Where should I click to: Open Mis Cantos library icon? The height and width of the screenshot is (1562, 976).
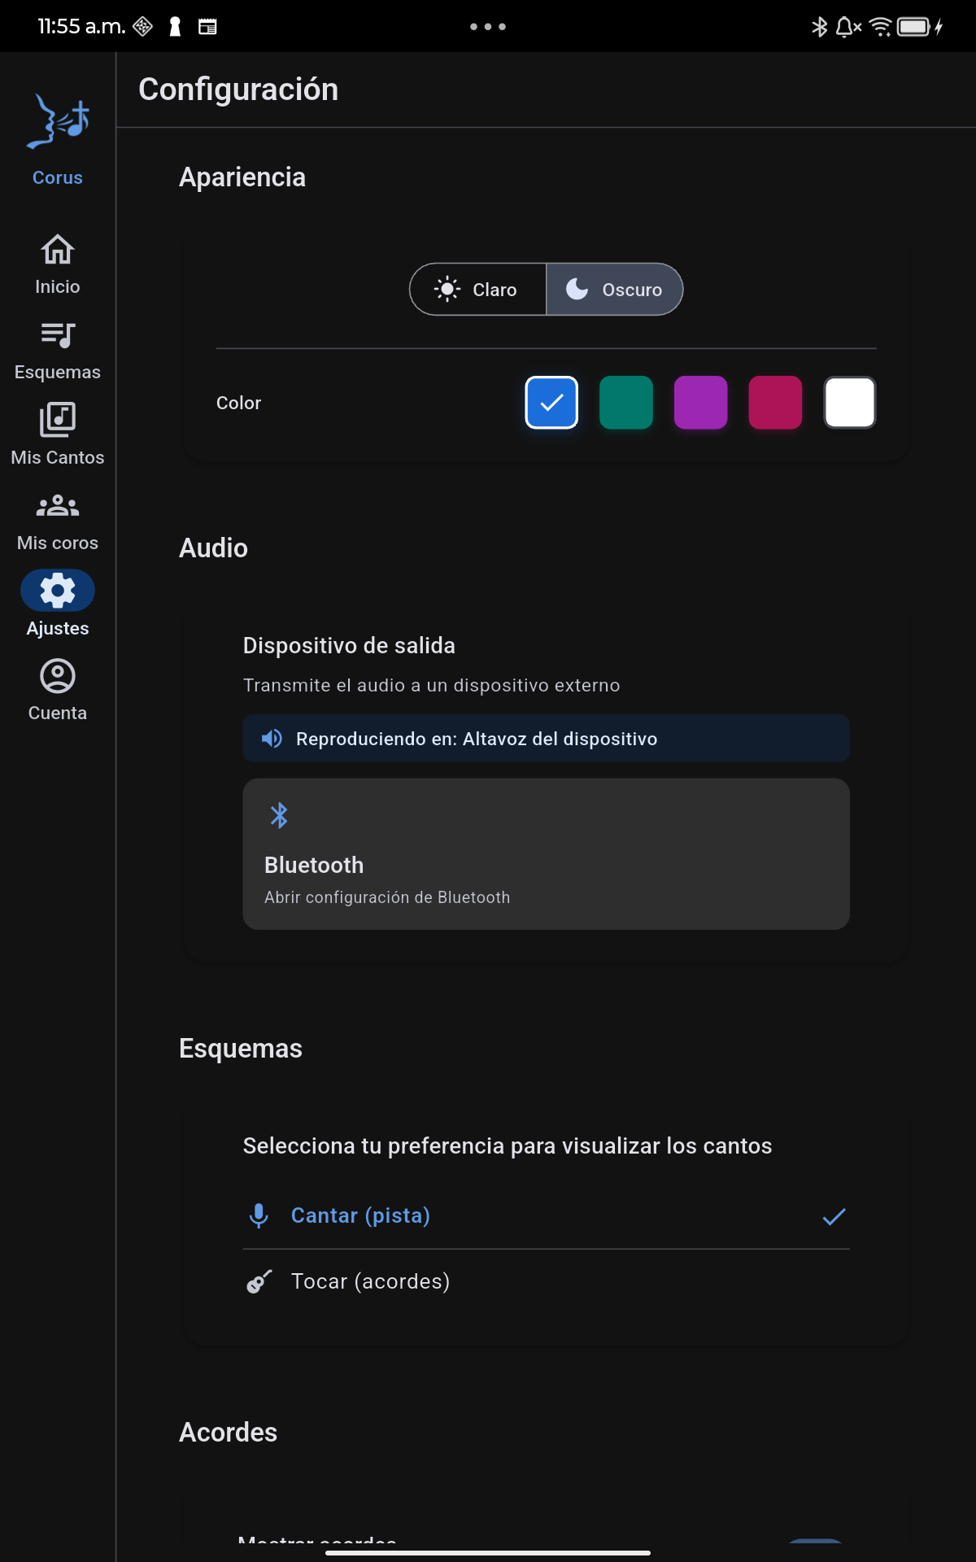(57, 420)
